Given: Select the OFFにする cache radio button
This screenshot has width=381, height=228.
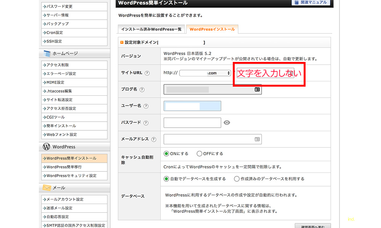Looking at the screenshot, I should (199, 154).
